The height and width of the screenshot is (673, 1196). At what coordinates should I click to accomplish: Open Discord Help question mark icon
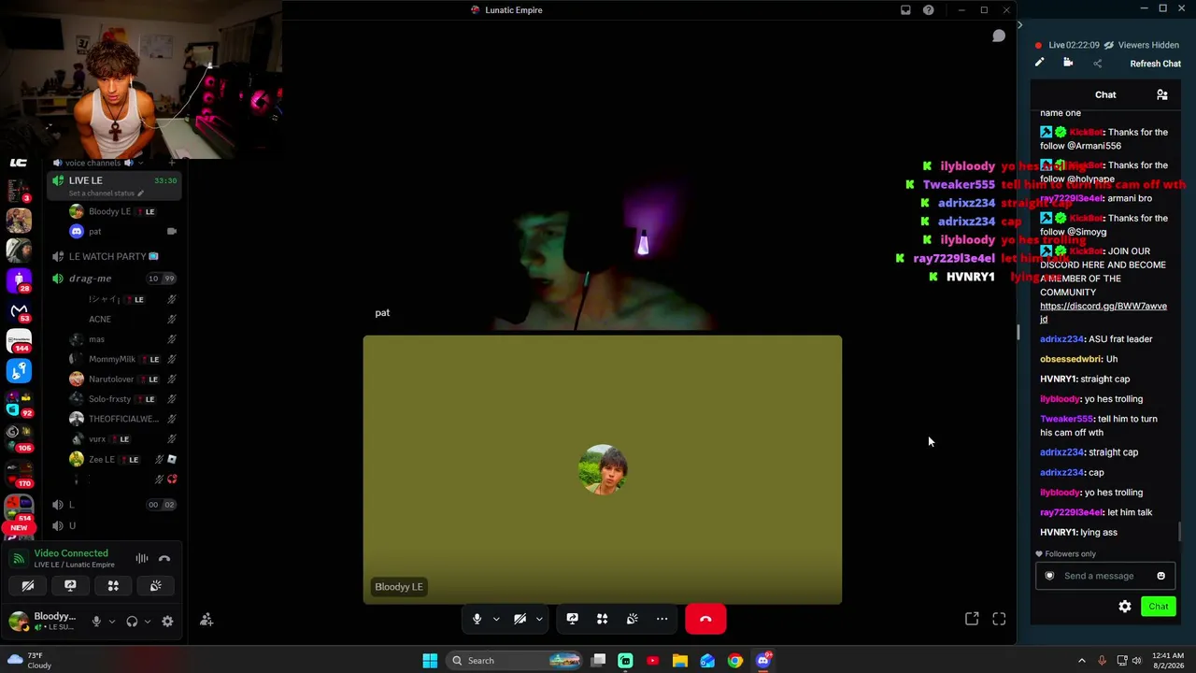(928, 10)
